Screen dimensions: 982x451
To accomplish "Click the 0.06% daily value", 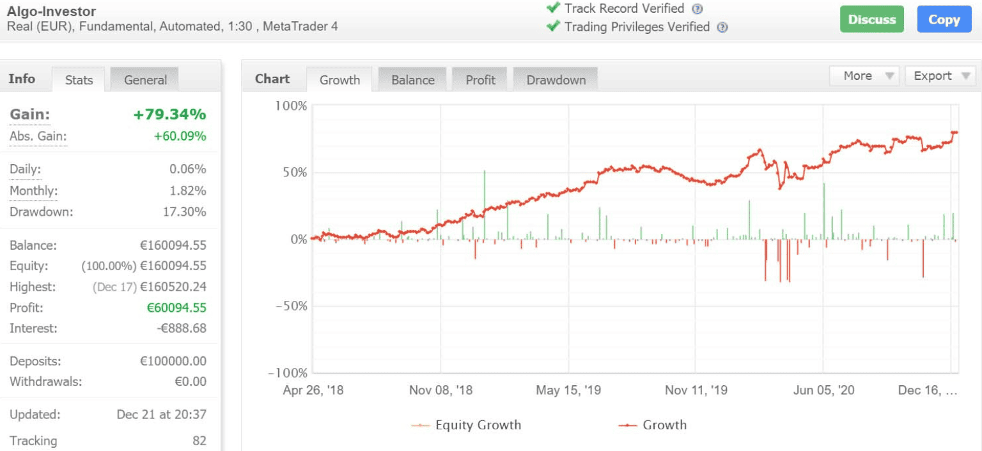I will [187, 169].
